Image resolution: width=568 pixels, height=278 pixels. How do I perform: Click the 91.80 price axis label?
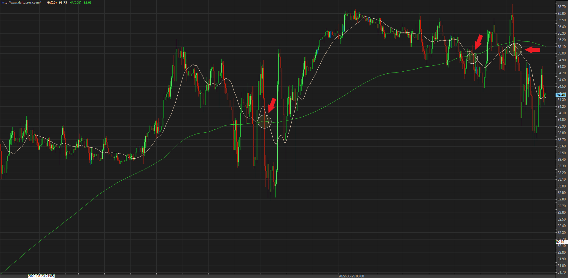pyautogui.click(x=561, y=266)
